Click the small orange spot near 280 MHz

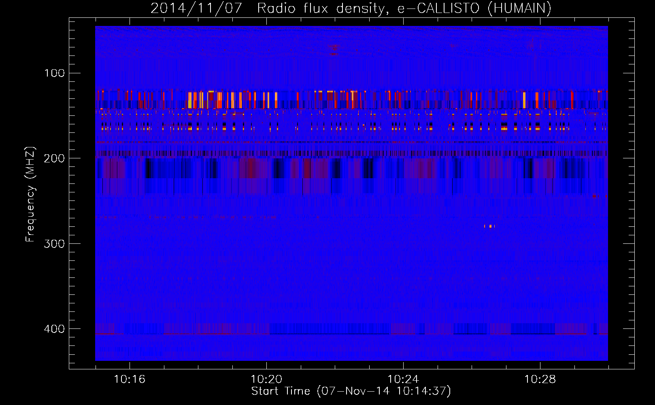pos(489,226)
